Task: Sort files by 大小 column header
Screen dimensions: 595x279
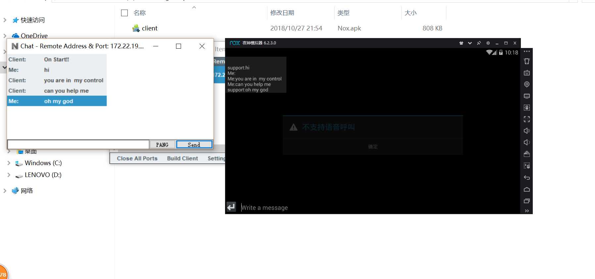Action: pos(410,13)
